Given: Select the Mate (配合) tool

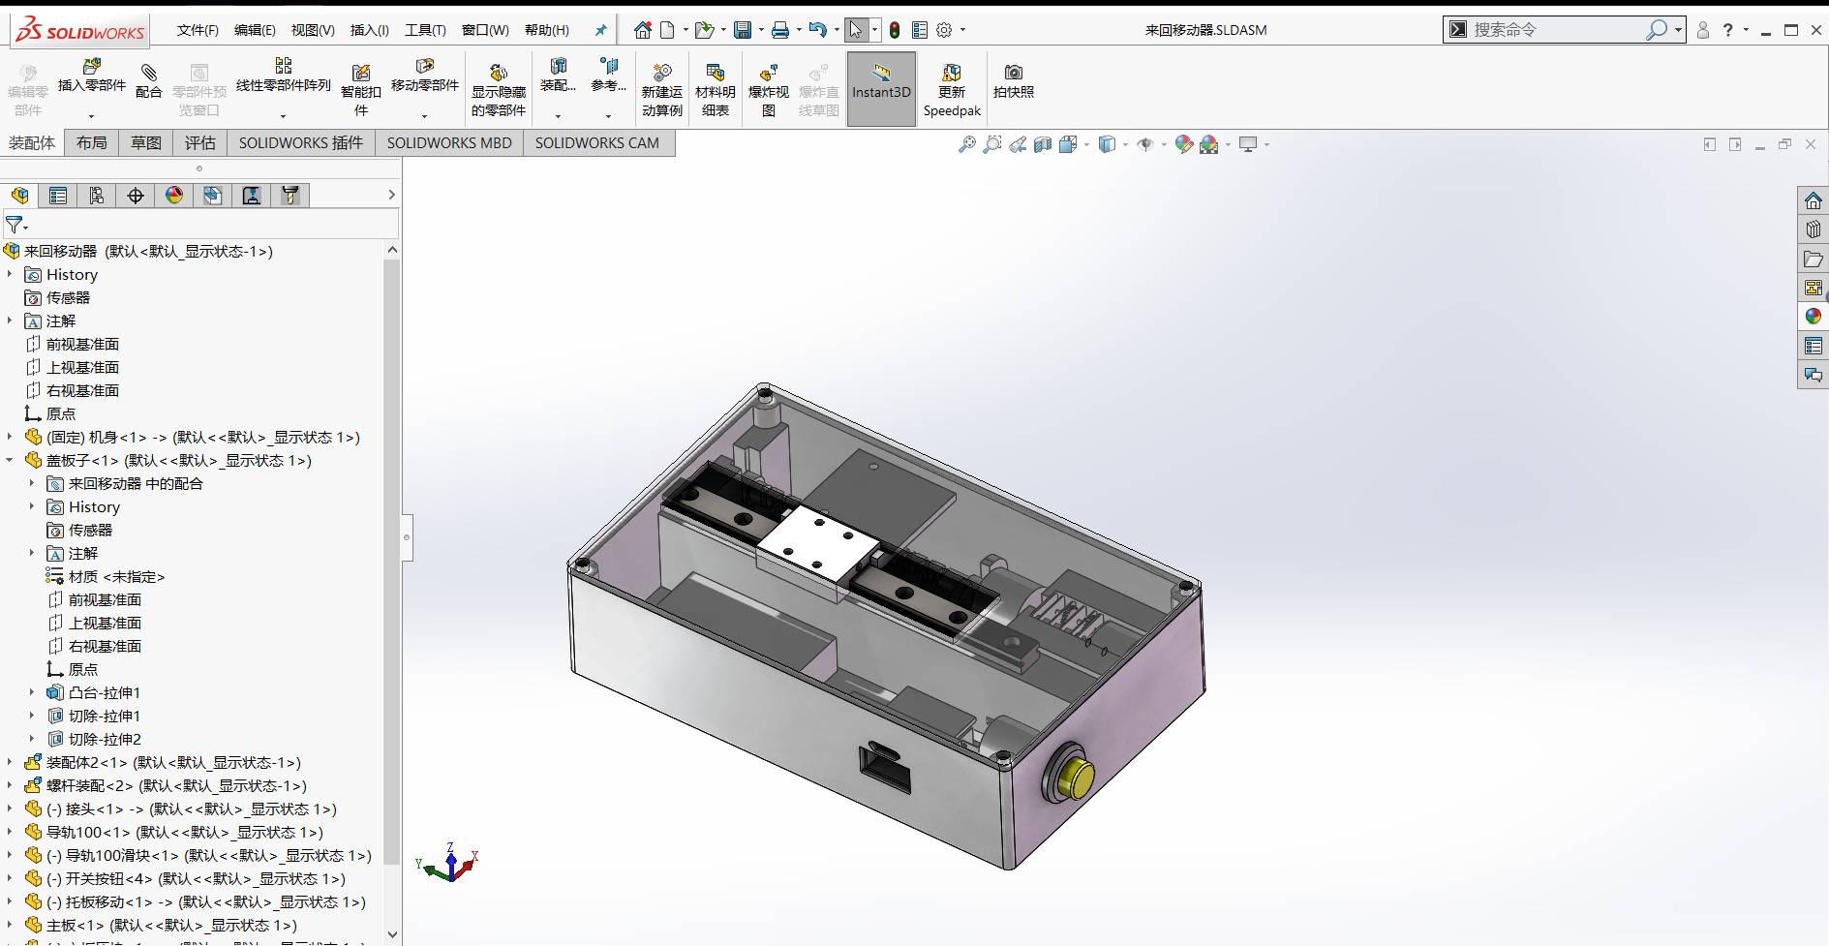Looking at the screenshot, I should (149, 81).
